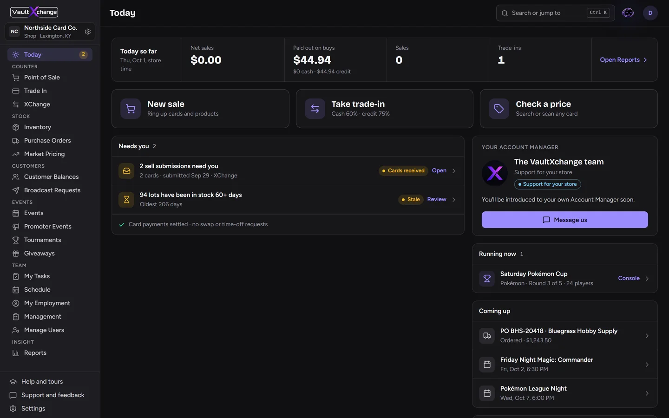Image resolution: width=669 pixels, height=418 pixels.
Task: Focus the Search or jump to field
Action: [555, 13]
